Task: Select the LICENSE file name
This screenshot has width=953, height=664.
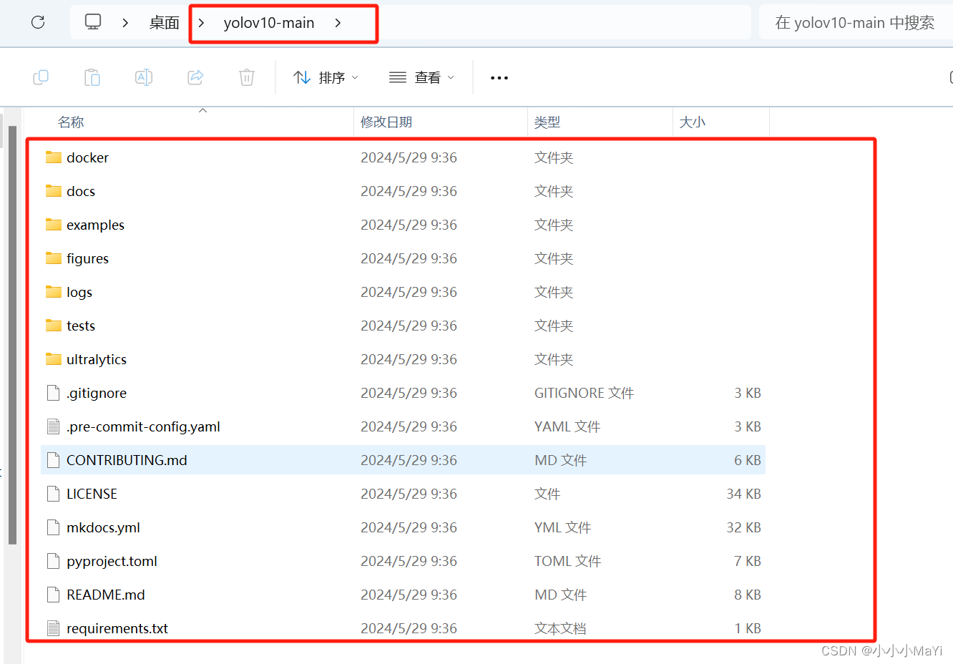Action: click(x=92, y=494)
